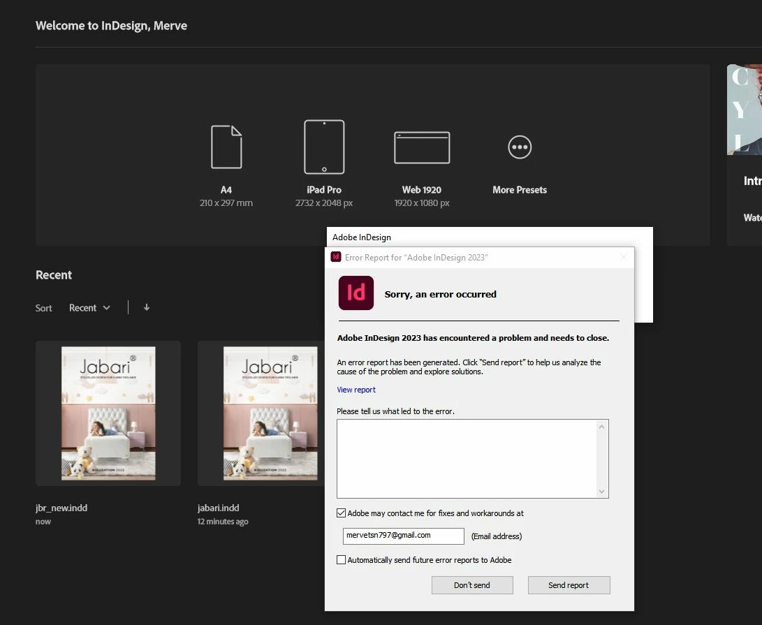762x625 pixels.
Task: Click the Recent section heading
Action: (x=54, y=275)
